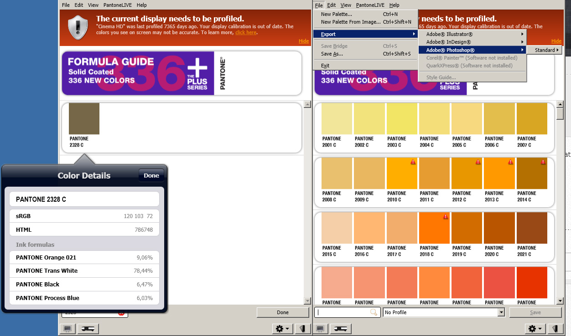
Task: Click out-of-gamut warning icon on PANTONE 2012 C
Action: pos(478,162)
